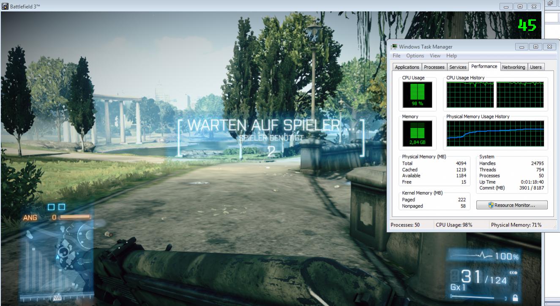
Task: Click the Physical Memory Usage History graph
Action: 496,133
